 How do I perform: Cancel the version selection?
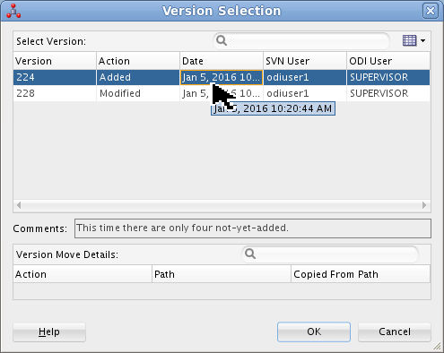(395, 331)
